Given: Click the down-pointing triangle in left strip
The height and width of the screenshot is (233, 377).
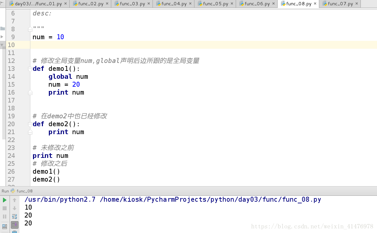Looking at the screenshot, I should coord(2,45).
